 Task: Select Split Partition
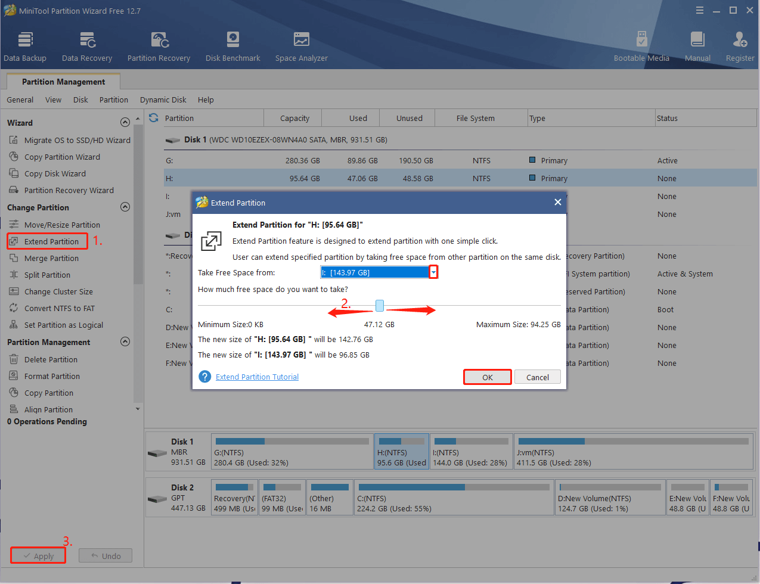39,275
